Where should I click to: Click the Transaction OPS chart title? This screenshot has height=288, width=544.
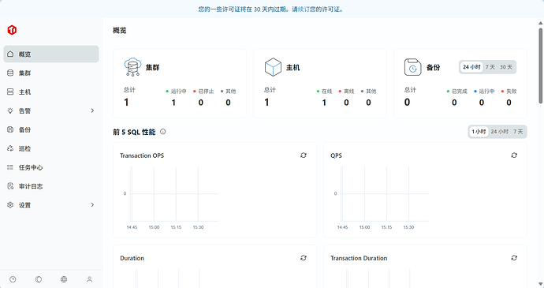tap(142, 155)
